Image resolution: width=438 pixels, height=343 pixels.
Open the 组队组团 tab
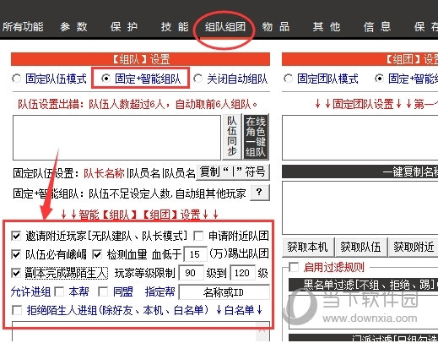pos(225,27)
